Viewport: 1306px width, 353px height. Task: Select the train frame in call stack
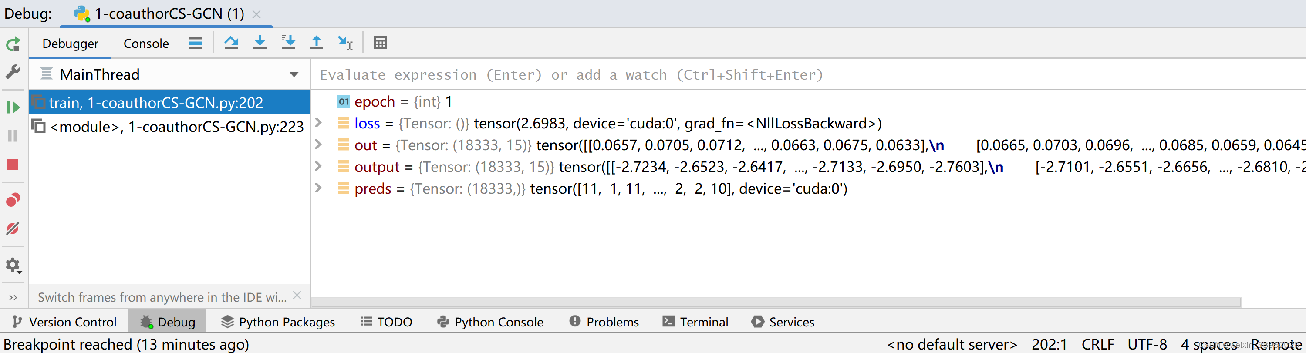point(156,102)
